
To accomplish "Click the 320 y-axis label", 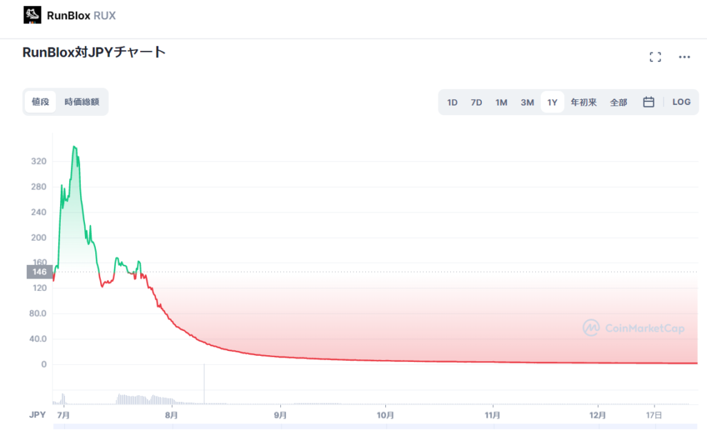I will pos(39,161).
